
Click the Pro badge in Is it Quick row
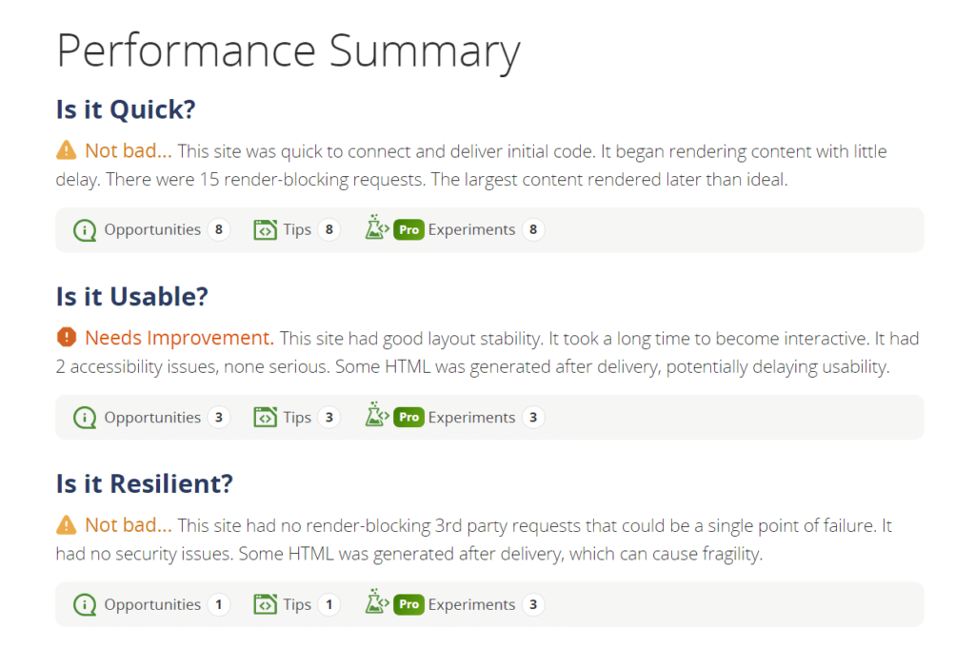408,229
